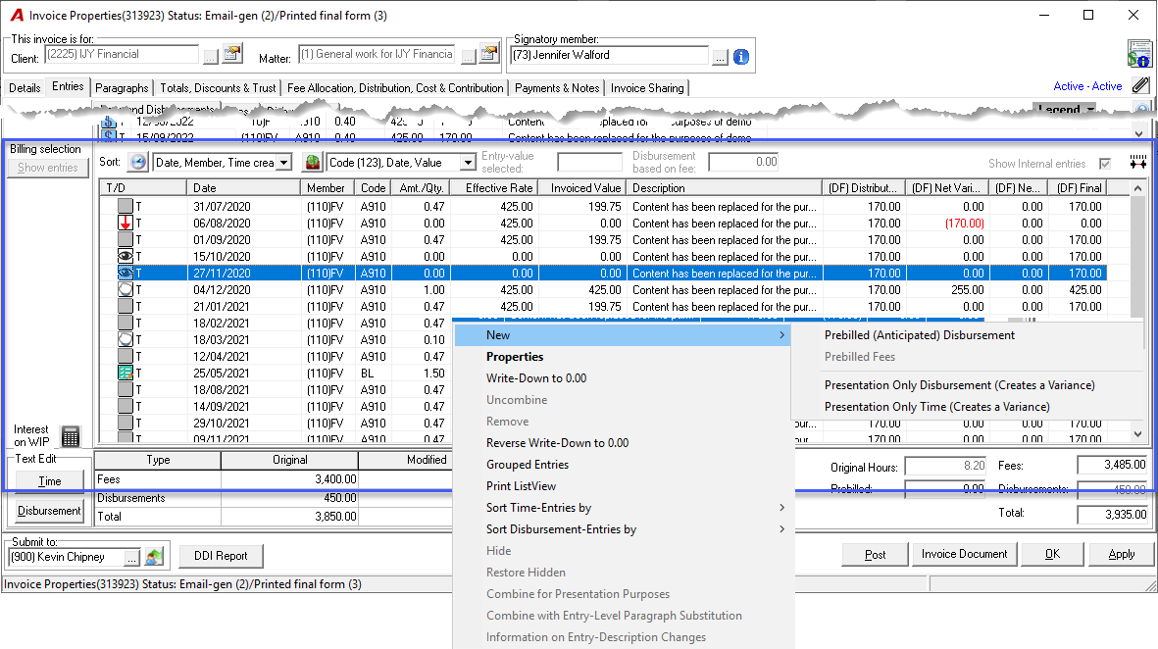Click the Apply button

(x=1121, y=555)
